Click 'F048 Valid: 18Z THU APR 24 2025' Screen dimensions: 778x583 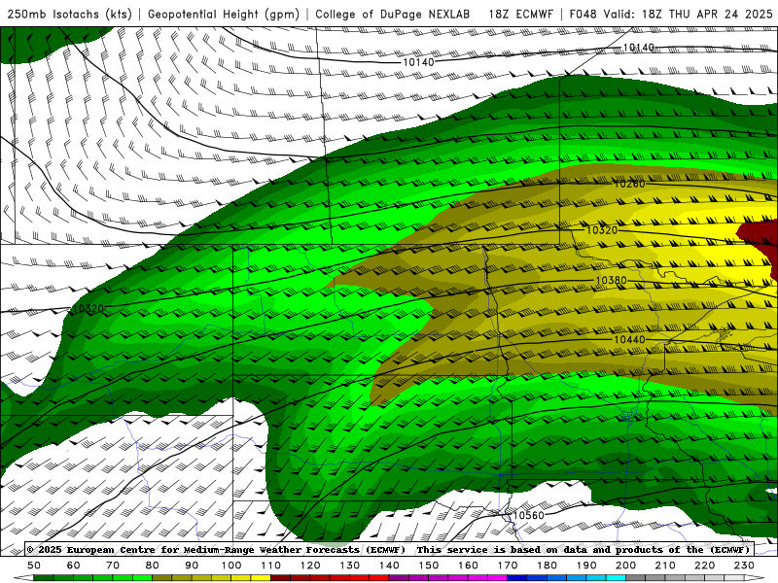coord(671,14)
